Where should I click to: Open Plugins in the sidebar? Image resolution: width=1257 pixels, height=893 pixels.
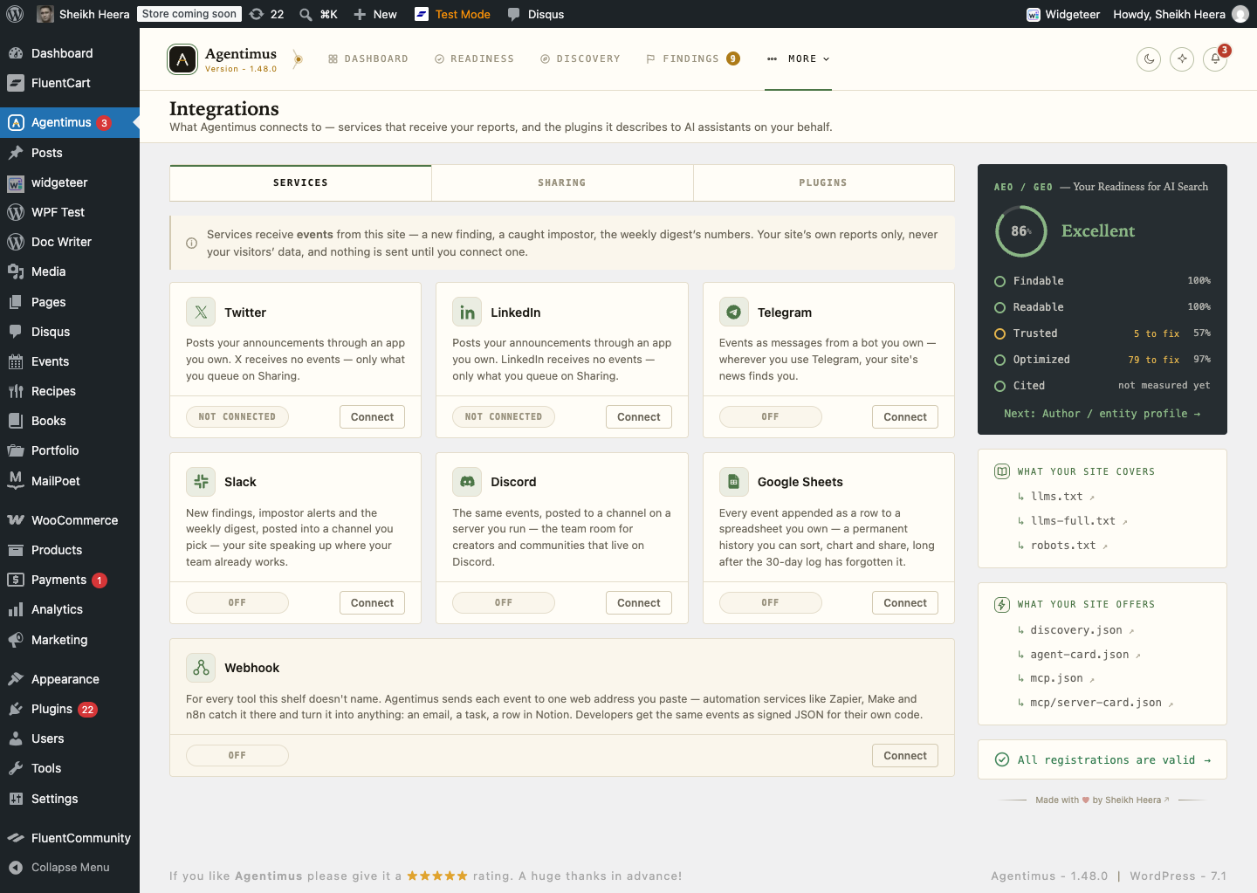[x=70, y=709]
